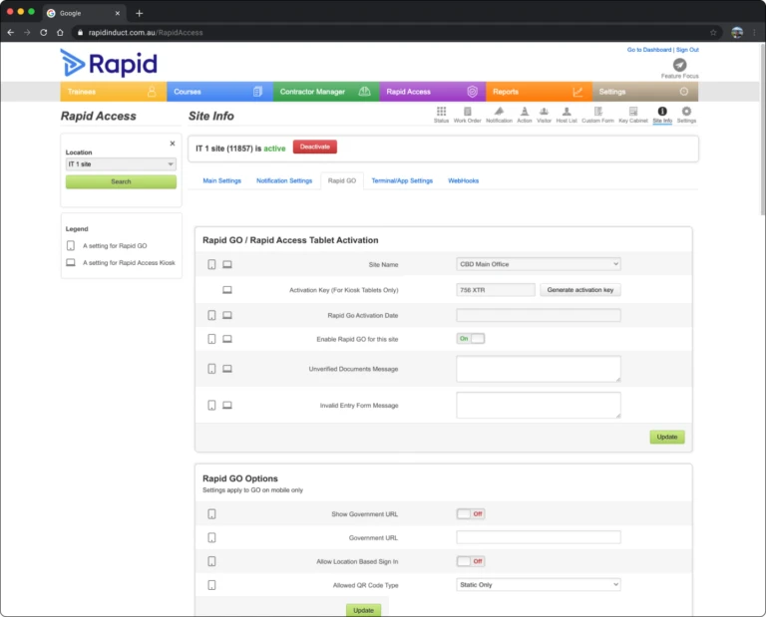Open the Location dropdown showing IT 1 site
766x617 pixels.
coord(121,164)
